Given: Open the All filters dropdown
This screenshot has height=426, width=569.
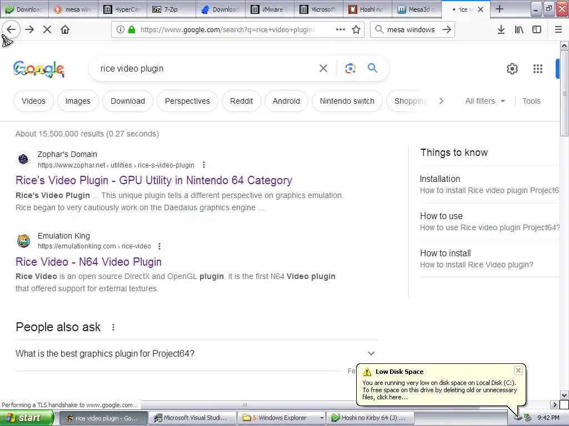Looking at the screenshot, I should tap(485, 101).
